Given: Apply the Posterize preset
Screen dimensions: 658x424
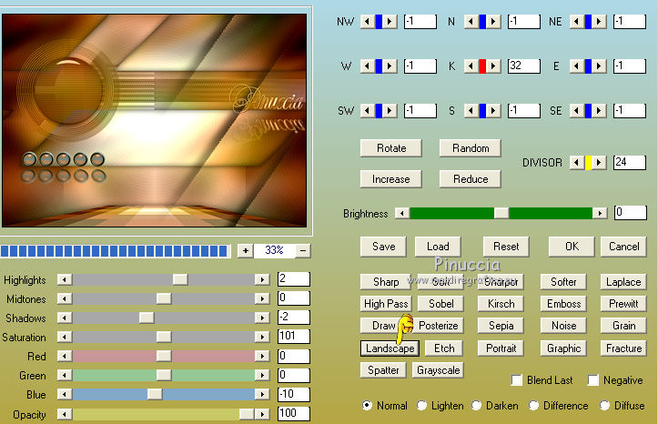Looking at the screenshot, I should point(438,326).
